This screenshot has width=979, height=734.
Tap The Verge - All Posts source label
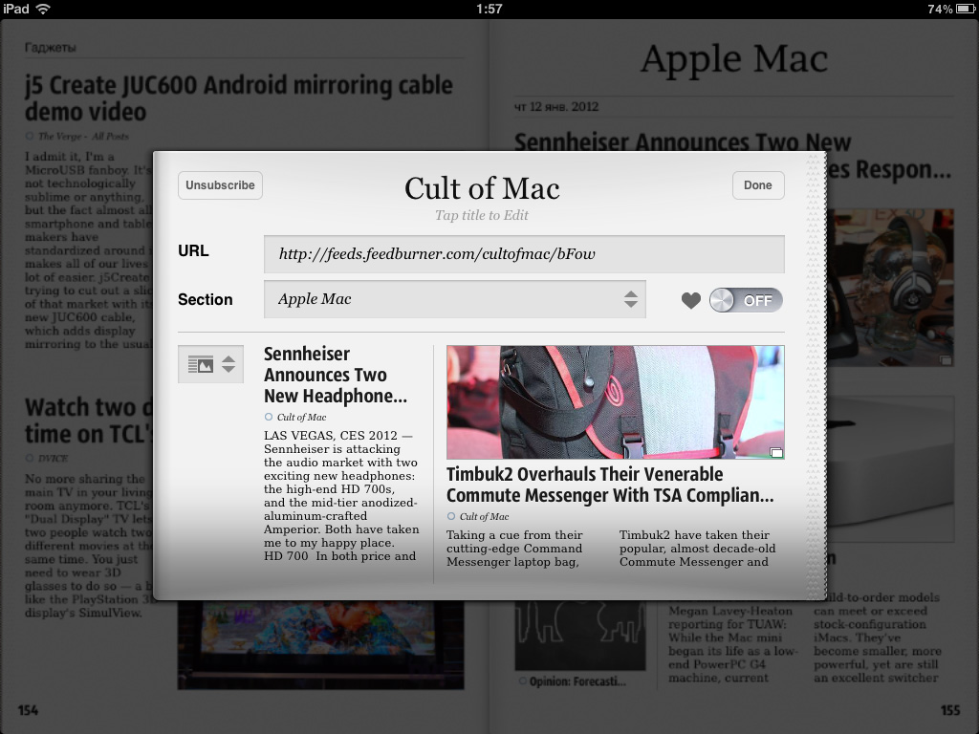coord(83,136)
